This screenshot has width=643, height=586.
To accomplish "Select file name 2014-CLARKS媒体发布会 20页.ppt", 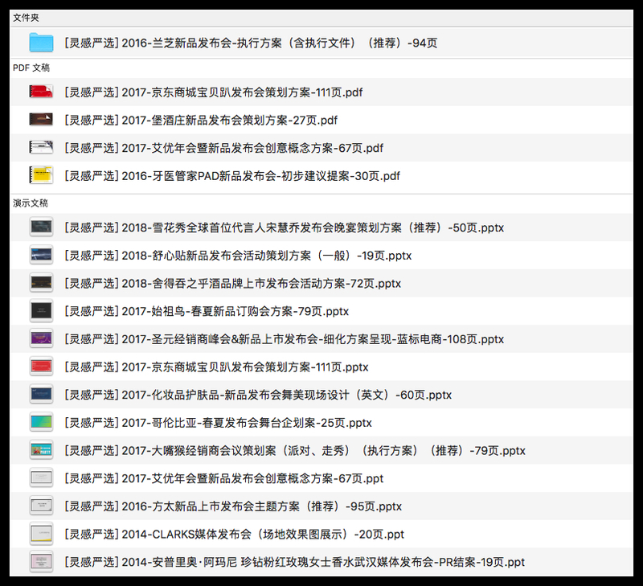I will pos(234,535).
